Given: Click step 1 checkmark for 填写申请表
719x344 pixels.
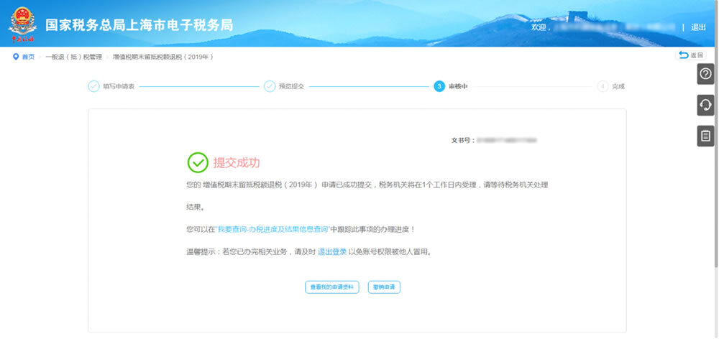Looking at the screenshot, I should tap(93, 86).
